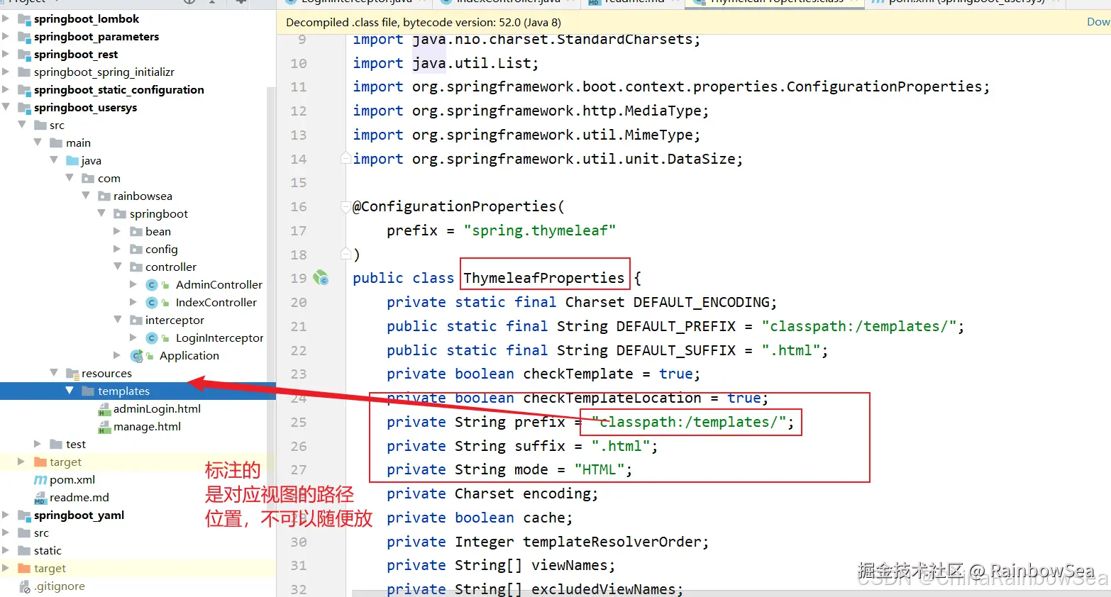Expand the test folder node
Screen dimensions: 1111x597
click(38, 444)
